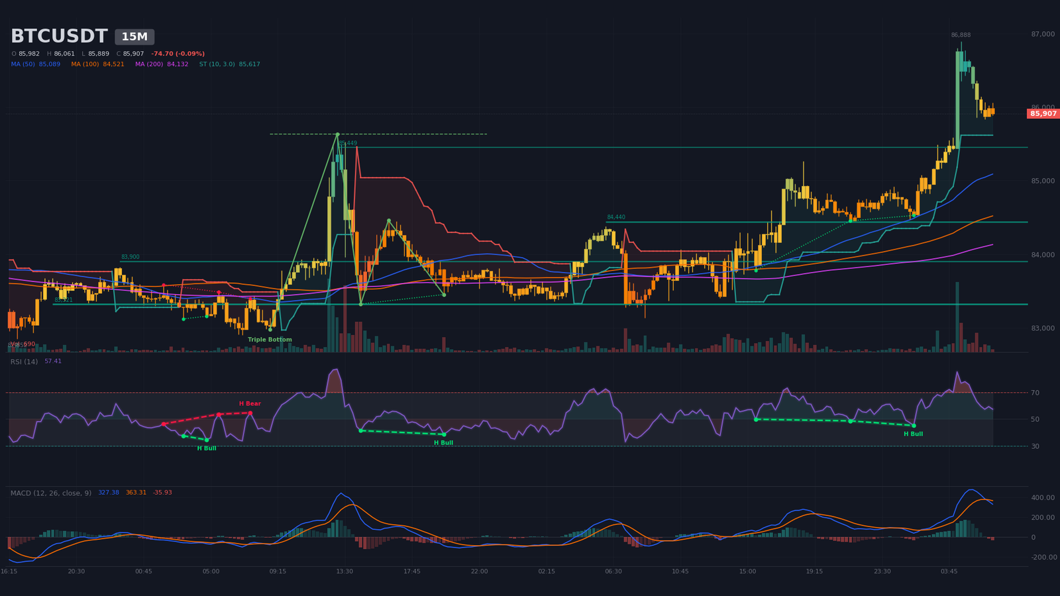The width and height of the screenshot is (1060, 596).
Task: Click the 84,440 level label
Action: click(616, 217)
